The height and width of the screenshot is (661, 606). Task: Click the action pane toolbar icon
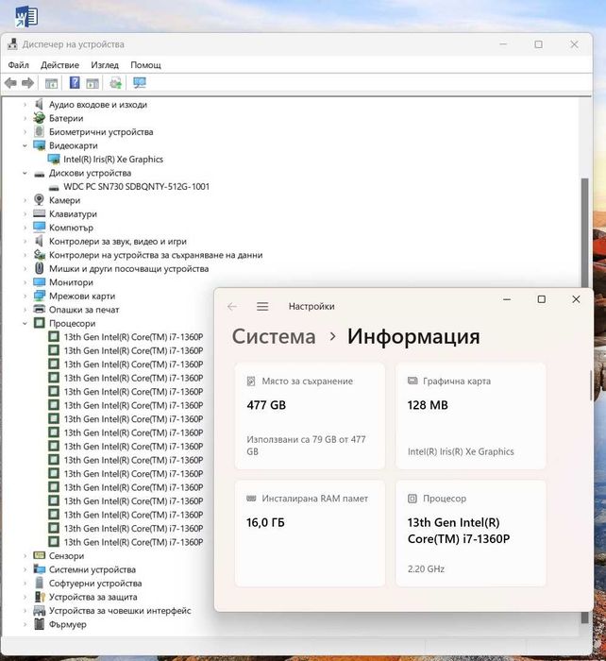click(x=93, y=83)
